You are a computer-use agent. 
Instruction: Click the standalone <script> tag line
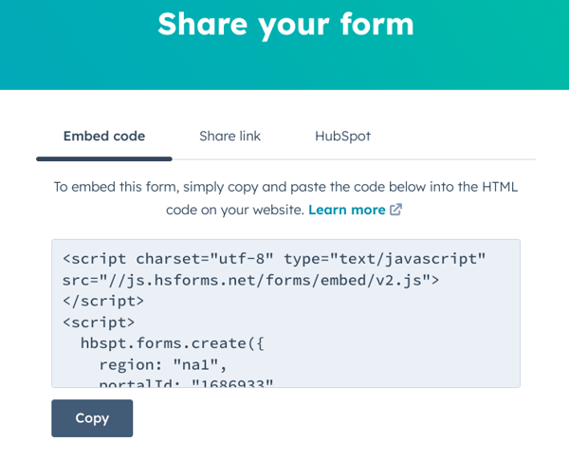99,323
